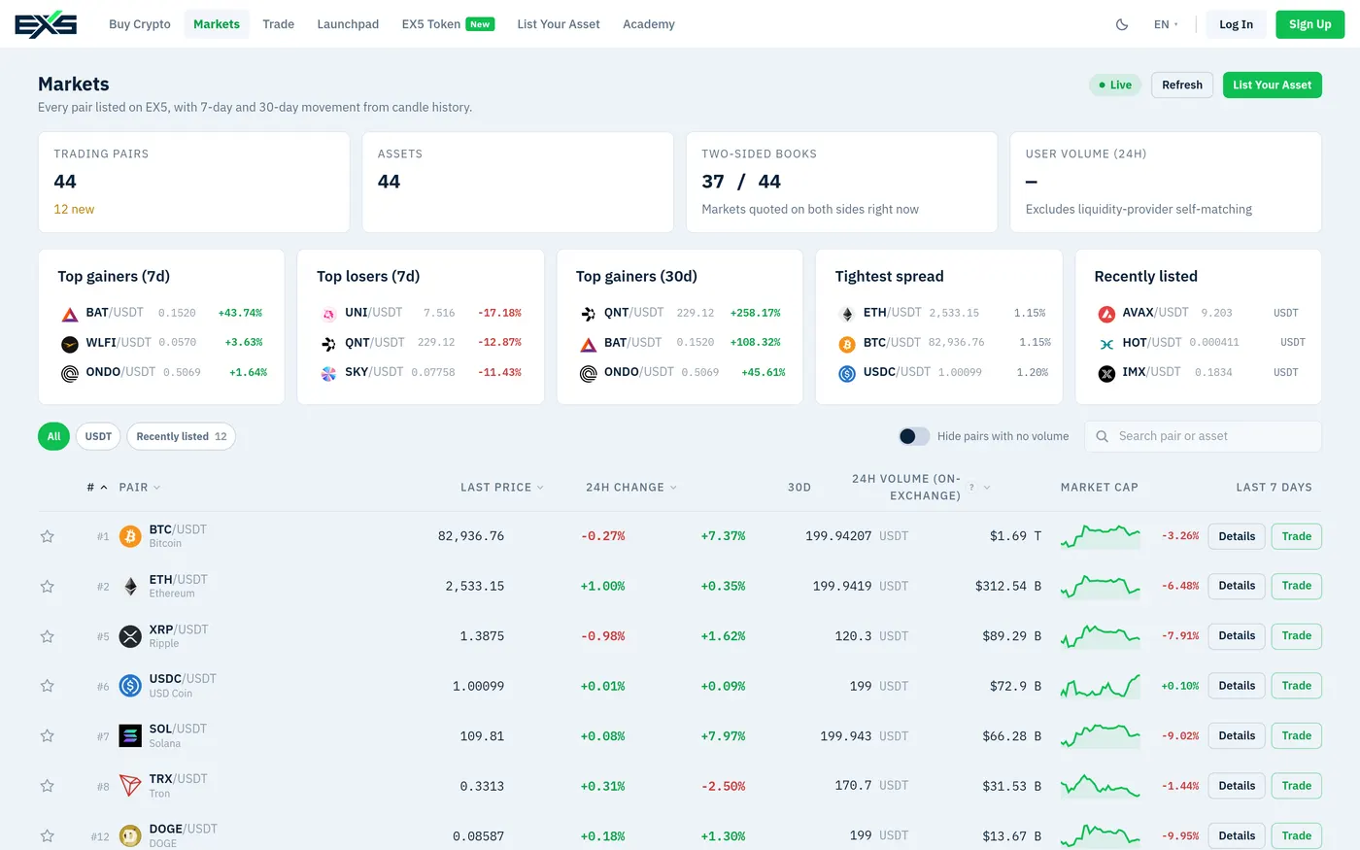Click Trade button for TRX/USDT

(x=1296, y=786)
